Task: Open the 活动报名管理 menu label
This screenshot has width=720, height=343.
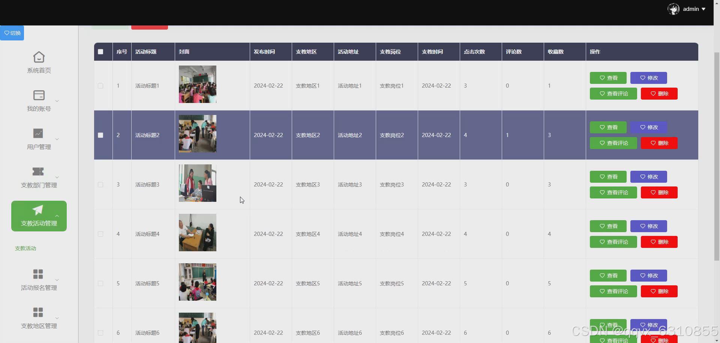Action: [39, 288]
